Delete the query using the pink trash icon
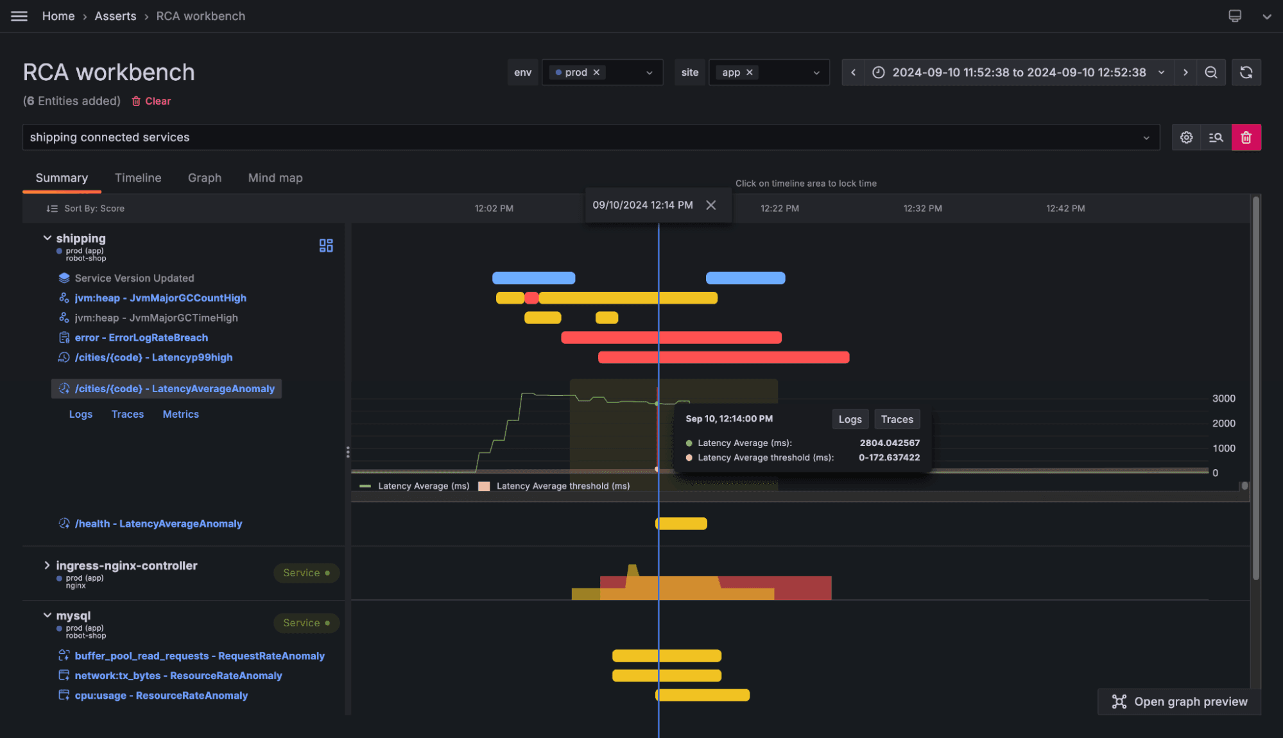This screenshot has width=1283, height=738. (1246, 137)
